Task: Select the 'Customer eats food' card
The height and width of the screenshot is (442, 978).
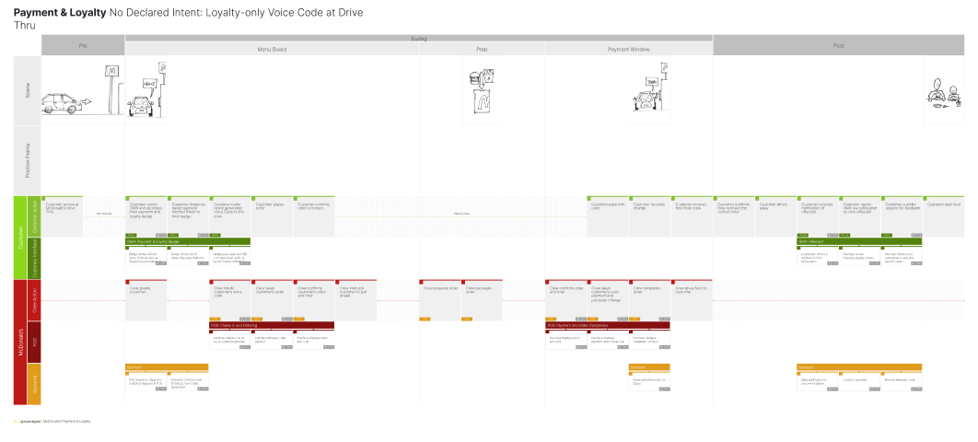Action: (943, 216)
